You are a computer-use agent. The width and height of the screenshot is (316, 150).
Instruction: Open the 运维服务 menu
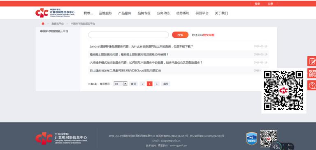point(105,13)
